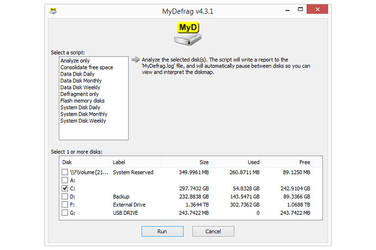Sort disks by Size column header
The width and height of the screenshot is (376, 250).
(204, 162)
